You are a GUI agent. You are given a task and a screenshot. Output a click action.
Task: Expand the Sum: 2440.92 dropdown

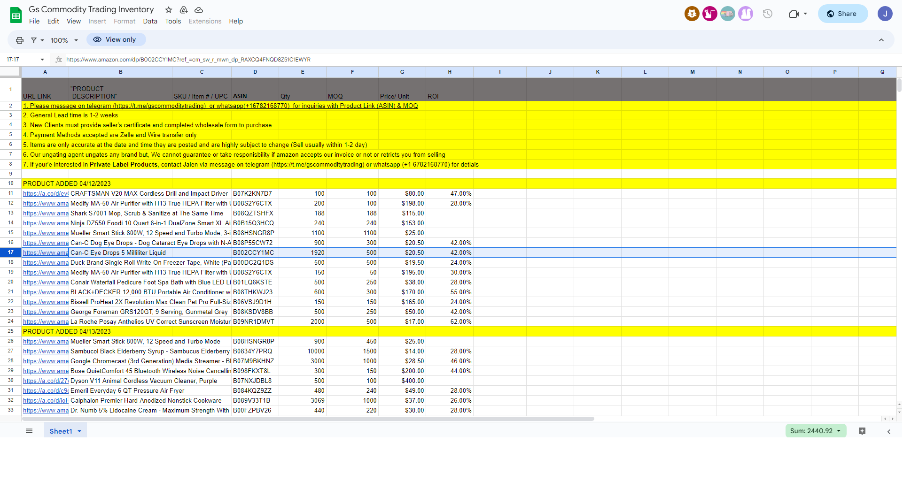tap(816, 431)
